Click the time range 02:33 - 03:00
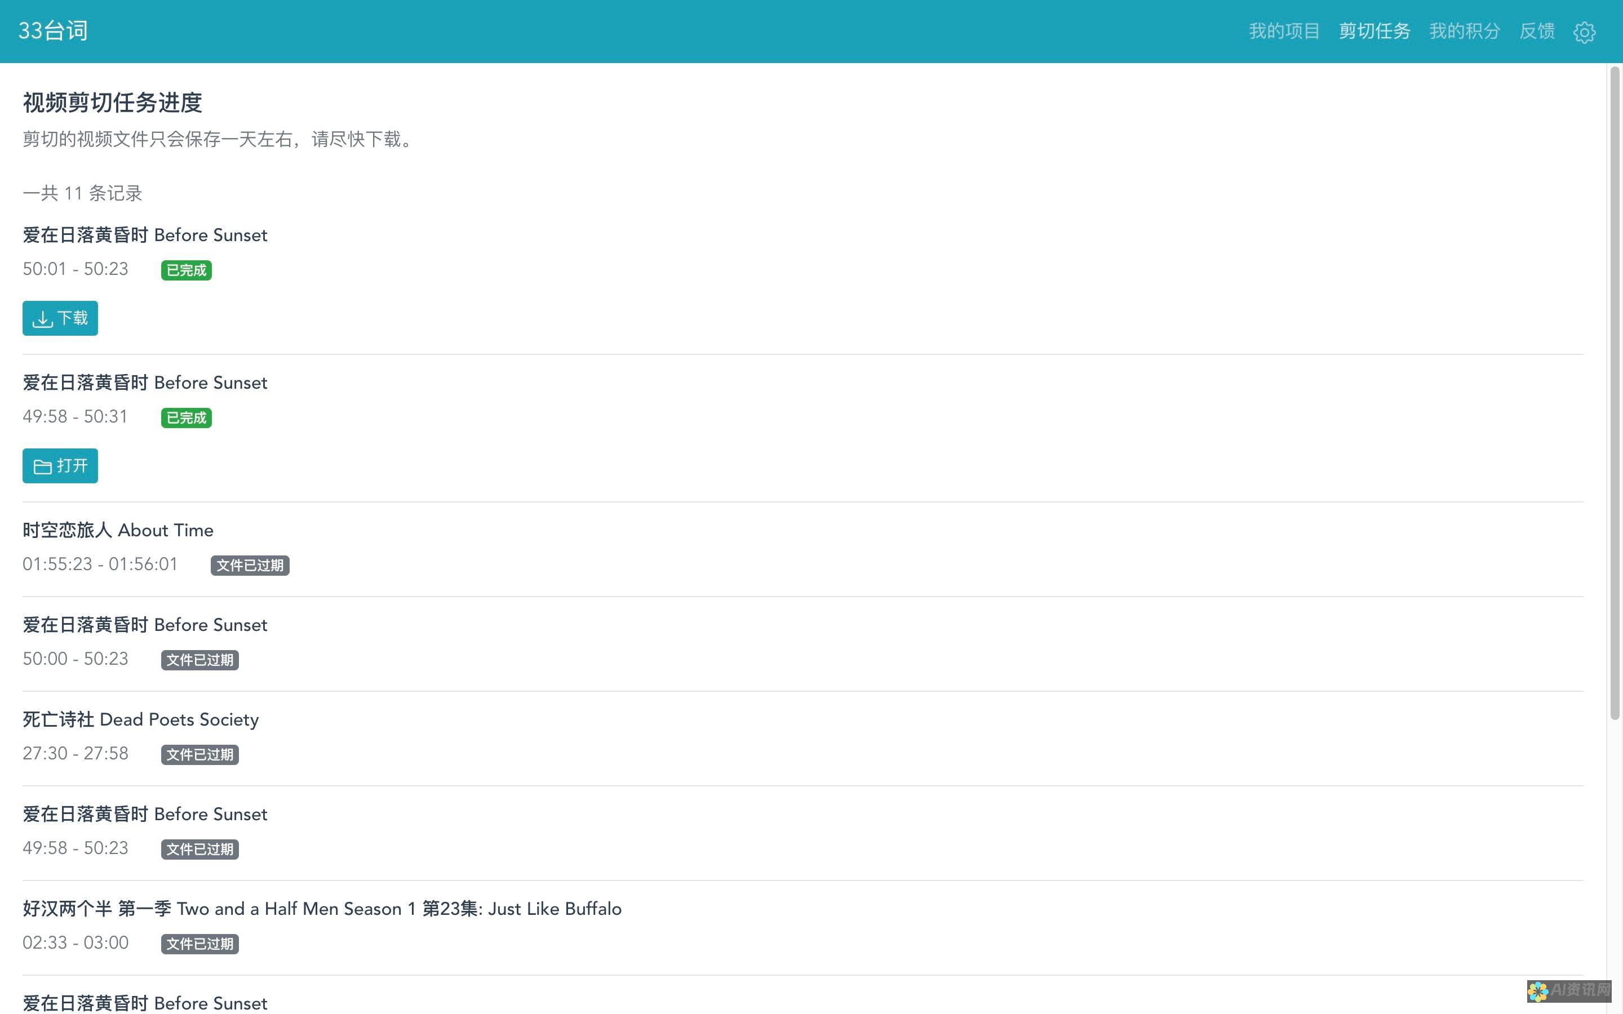Screen dimensions: 1623x1014 coord(75,942)
